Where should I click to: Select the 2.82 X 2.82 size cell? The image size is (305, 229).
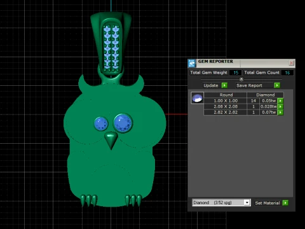[x=226, y=112]
